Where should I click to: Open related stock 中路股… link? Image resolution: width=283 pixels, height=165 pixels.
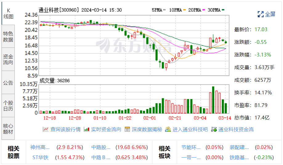point(101,147)
